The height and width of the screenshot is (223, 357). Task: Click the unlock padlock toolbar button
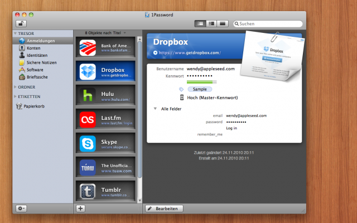coord(21,23)
